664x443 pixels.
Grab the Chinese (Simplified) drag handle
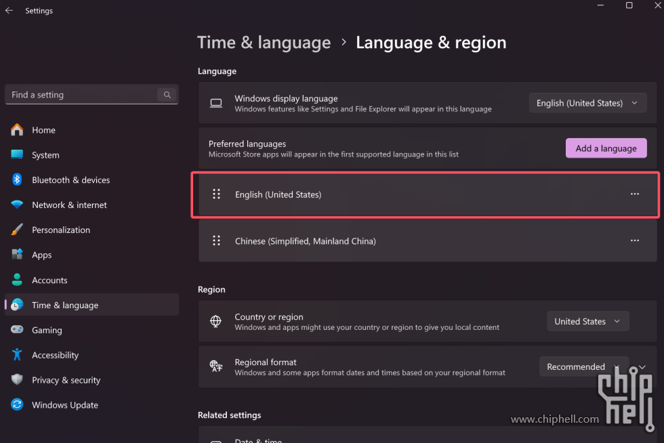(216, 240)
